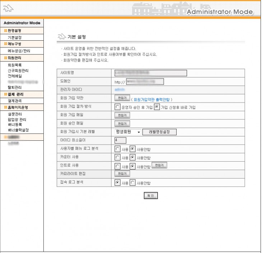Go to 회원목록 in the sidebar
This screenshot has width=262, height=253.
click(15, 65)
